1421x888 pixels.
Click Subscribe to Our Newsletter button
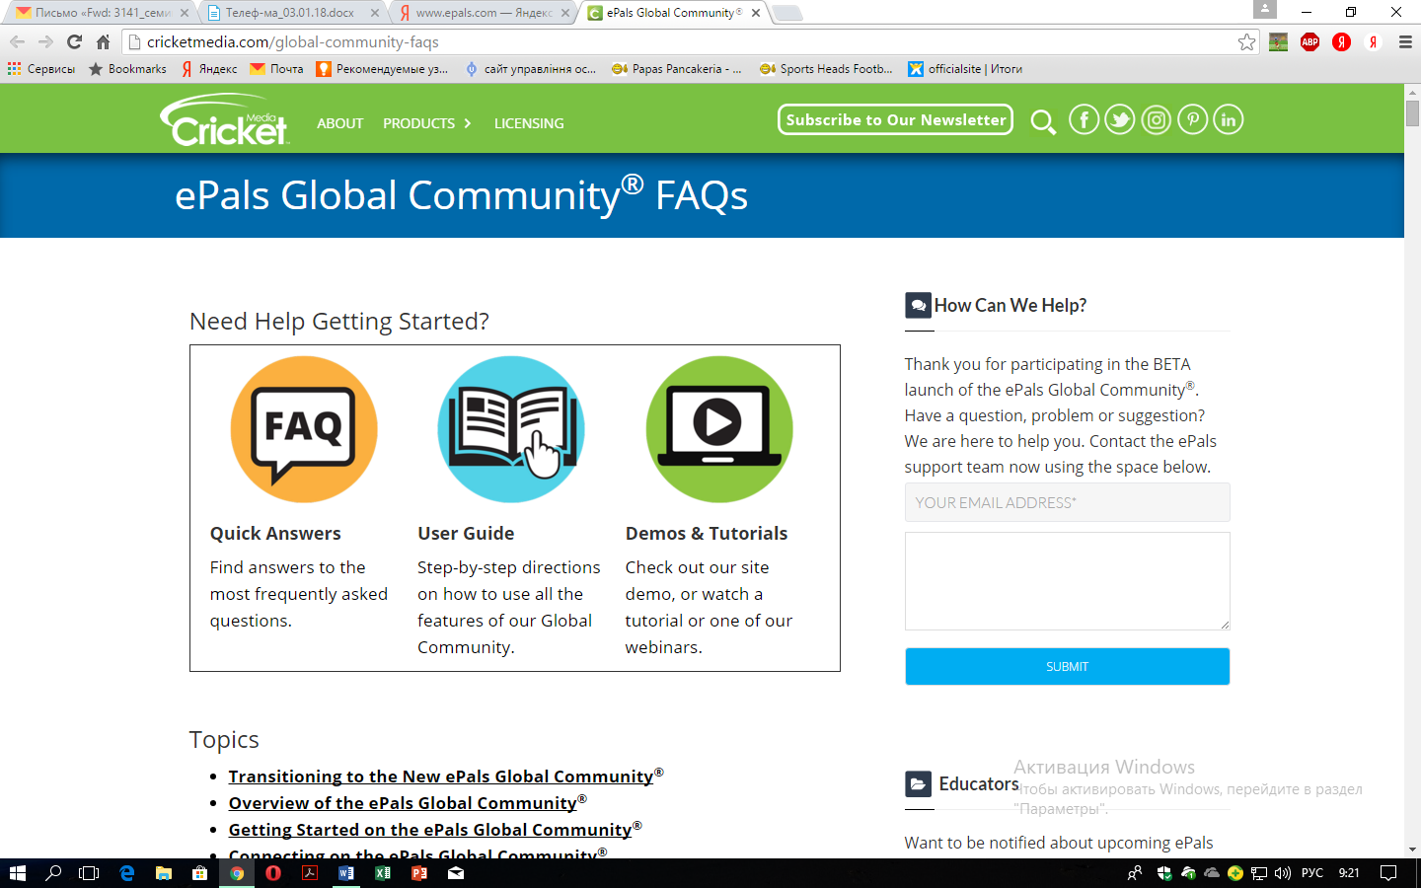[895, 119]
